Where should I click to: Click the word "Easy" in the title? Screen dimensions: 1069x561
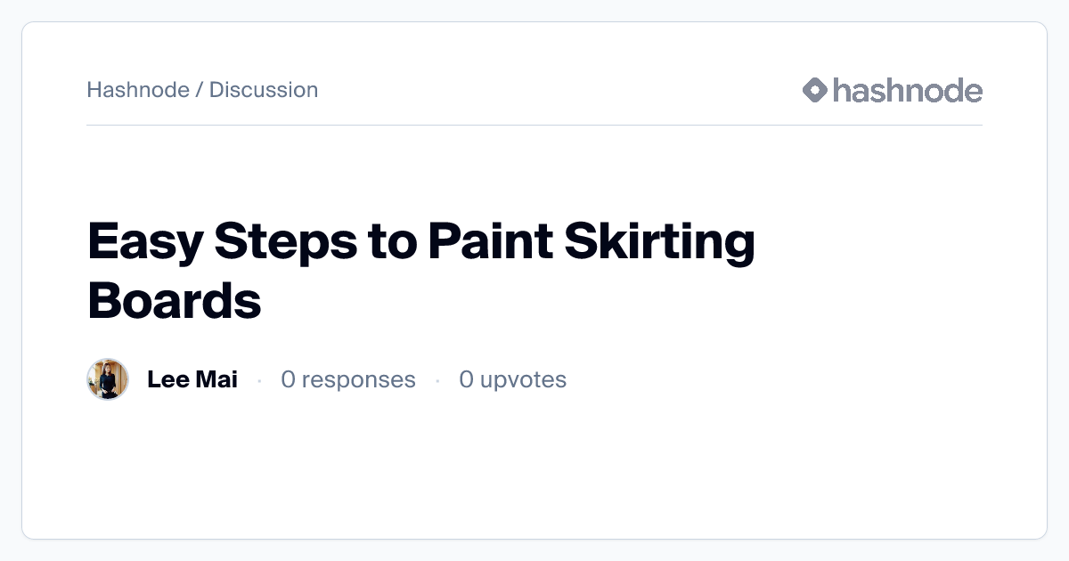(x=144, y=242)
